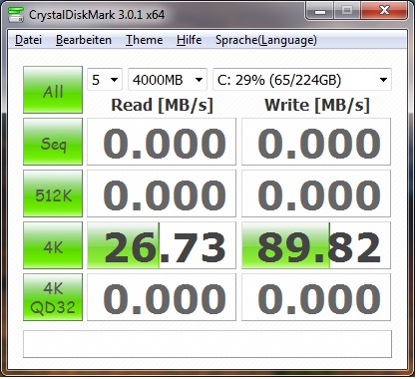Open the drive dropdown showing C: 29%

[x=302, y=80]
